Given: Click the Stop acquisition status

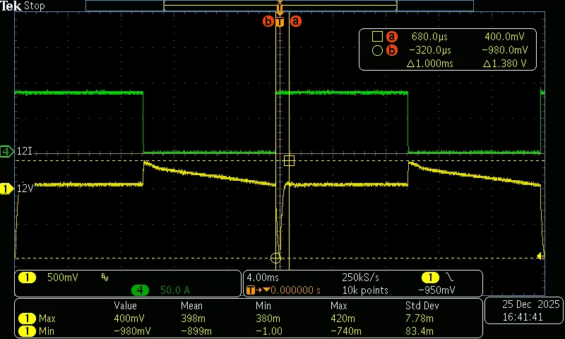Looking at the screenshot, I should pyautogui.click(x=34, y=6).
